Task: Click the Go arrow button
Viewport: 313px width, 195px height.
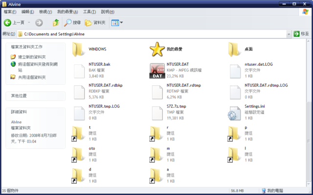Action: click(296, 34)
